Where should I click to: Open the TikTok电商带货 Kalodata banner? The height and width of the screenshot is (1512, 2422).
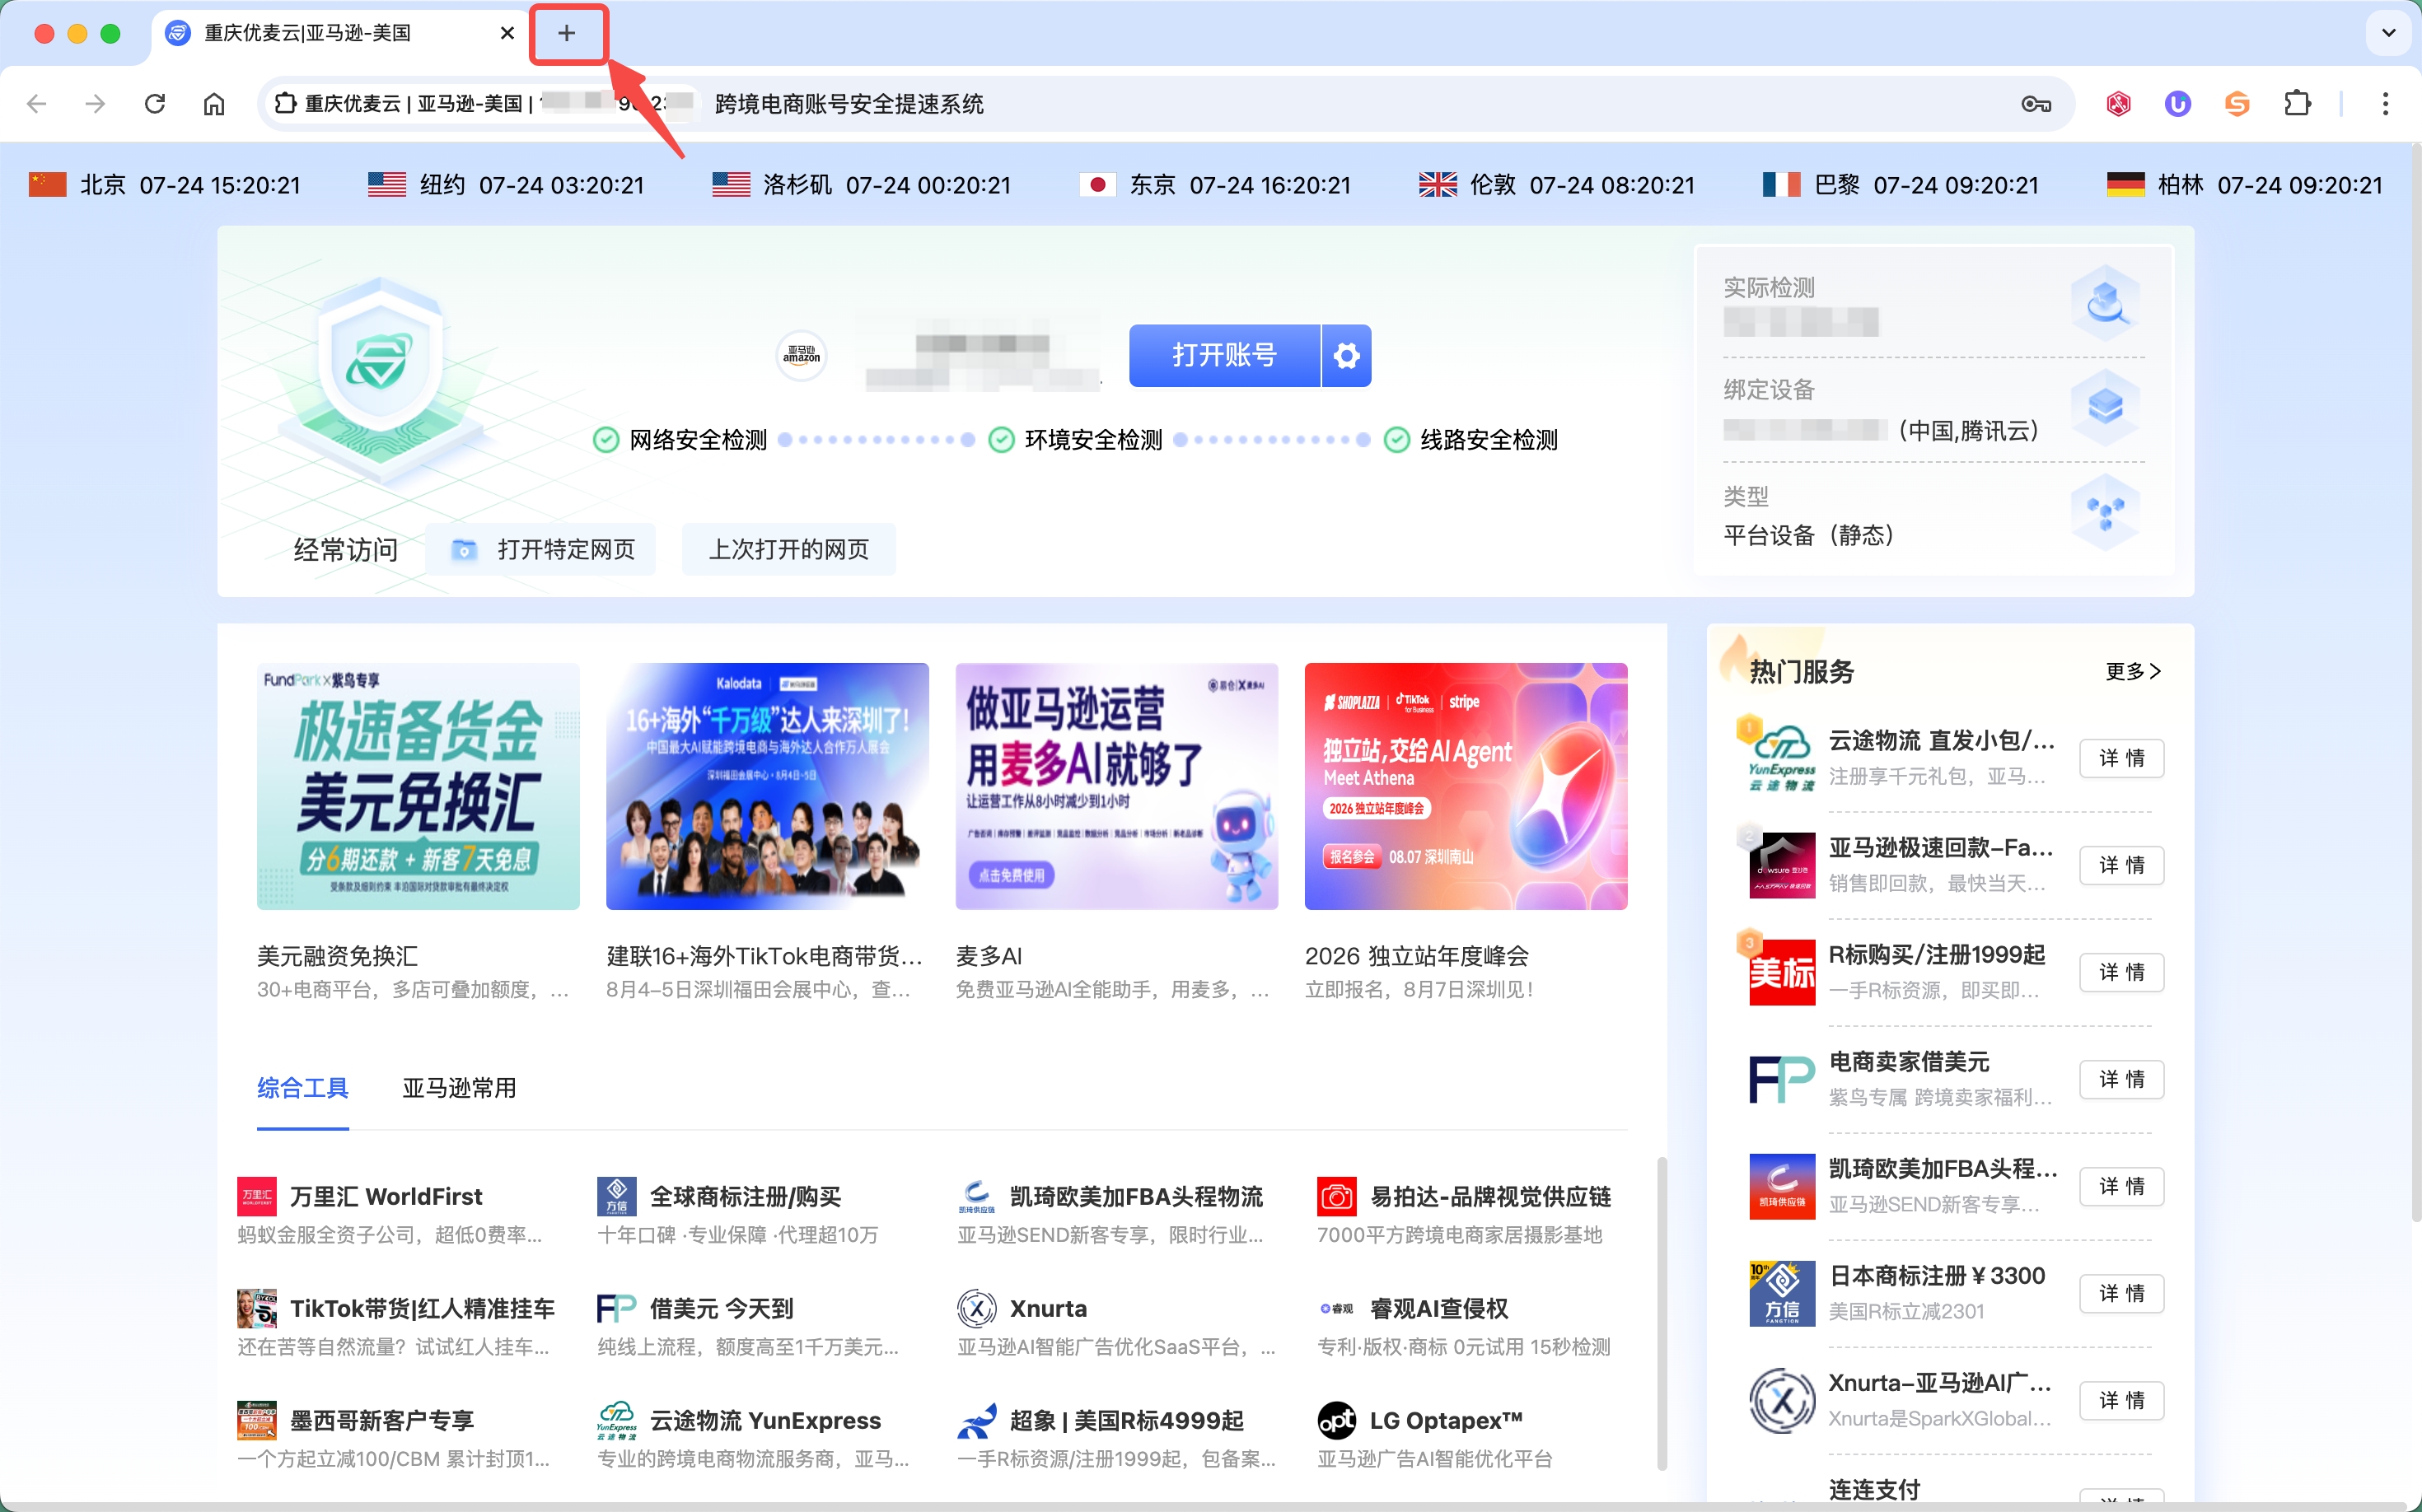pyautogui.click(x=767, y=786)
